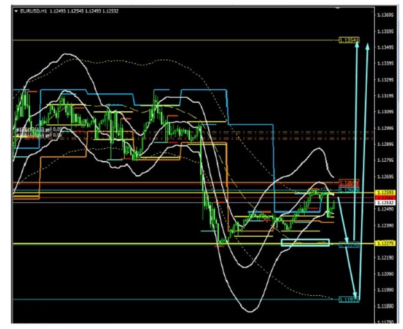This screenshot has height=329, width=403.
Task: Click the arrowhead of the long cyan down arrow
Action: 357,296
